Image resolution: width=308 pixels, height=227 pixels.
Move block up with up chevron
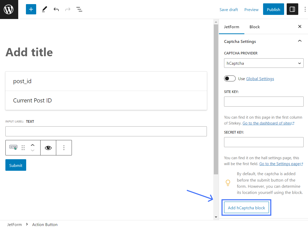(33, 145)
